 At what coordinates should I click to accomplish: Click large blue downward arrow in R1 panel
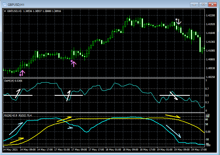click(x=173, y=131)
